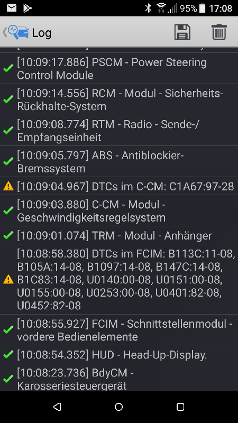Viewport: 238px width, 423px height.
Task: Go back using the left chevron arrow
Action: (4, 32)
